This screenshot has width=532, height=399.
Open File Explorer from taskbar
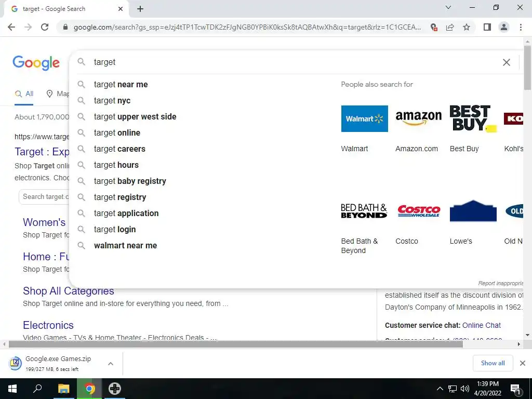click(63, 389)
